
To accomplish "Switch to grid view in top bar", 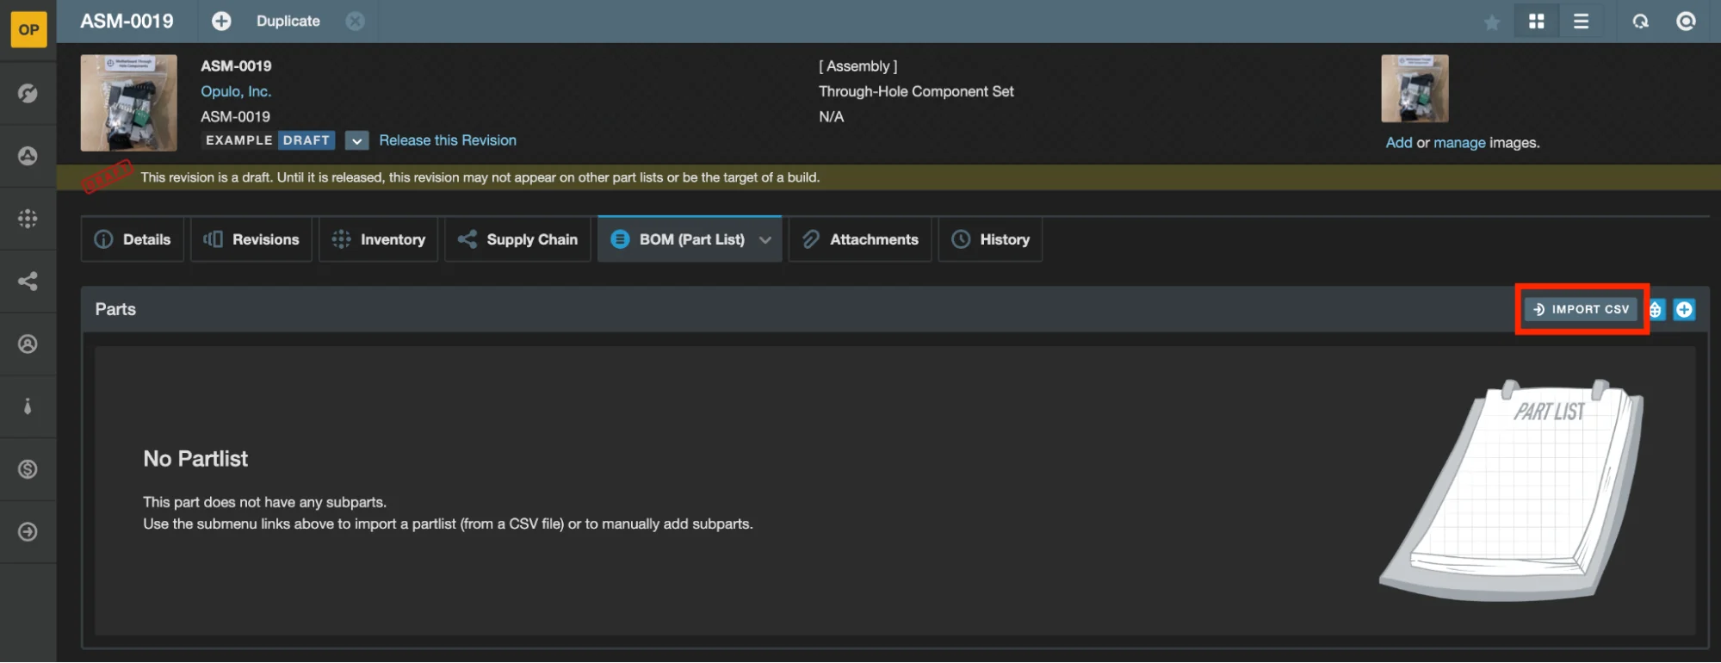I will [x=1536, y=22].
